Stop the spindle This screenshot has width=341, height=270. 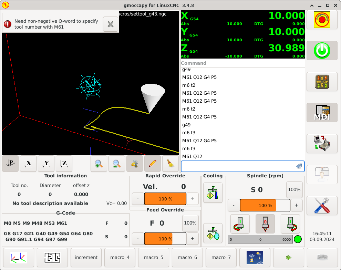pyautogui.click(x=265, y=224)
